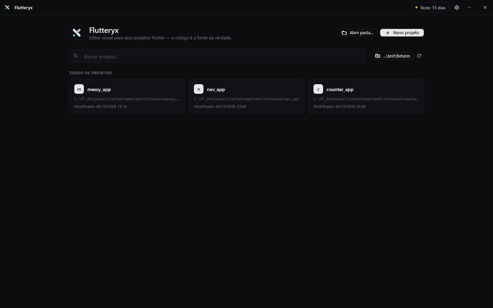Click the counter_app folder path text
Viewport: 493px width, 308px height.
[366, 99]
